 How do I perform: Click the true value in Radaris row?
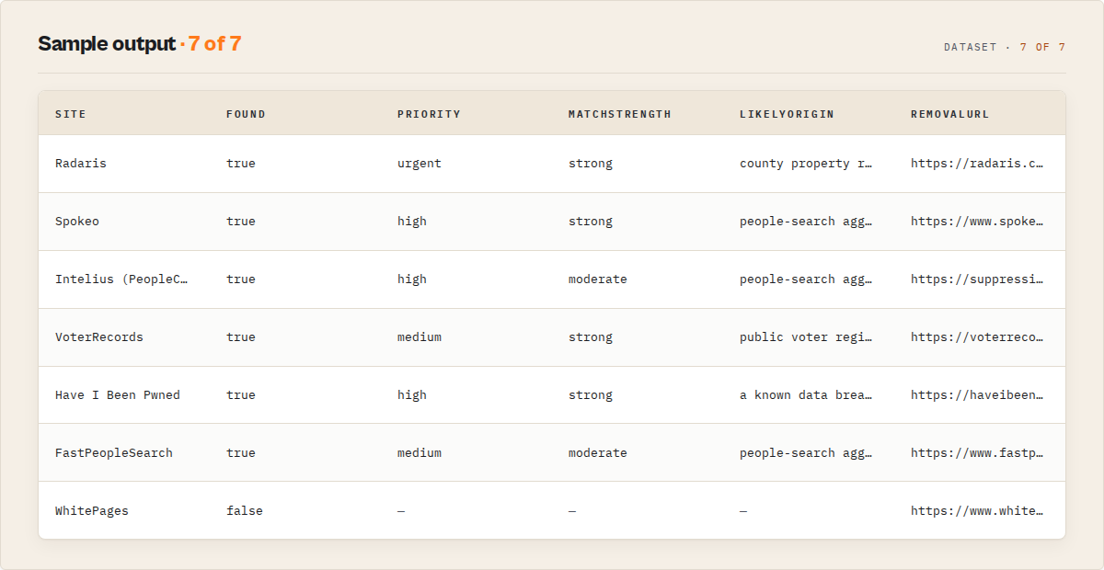[x=241, y=164]
